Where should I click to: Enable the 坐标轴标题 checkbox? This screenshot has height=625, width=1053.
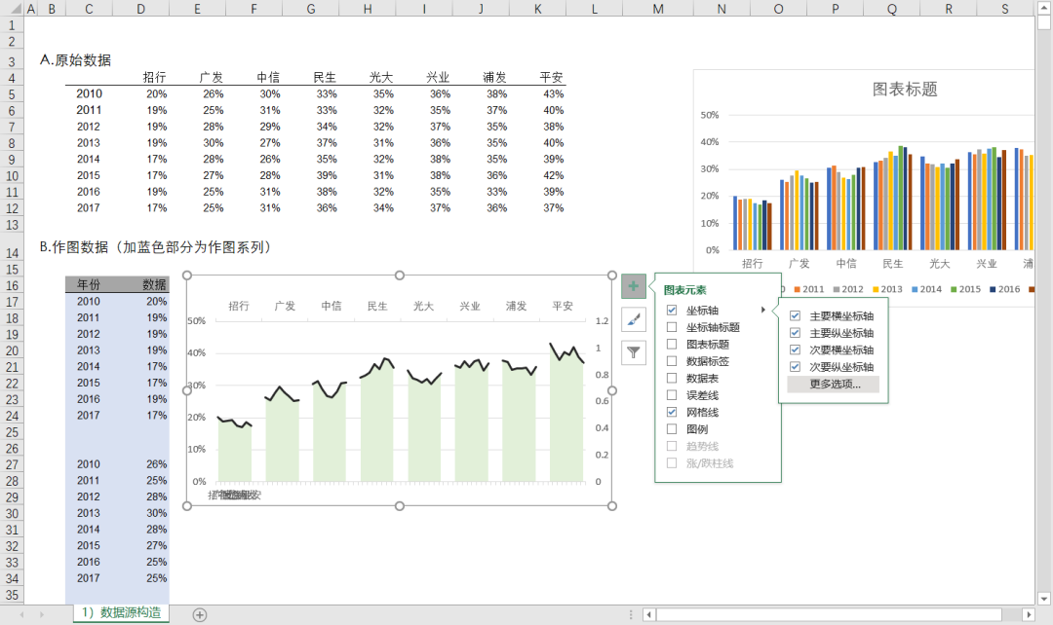tap(672, 327)
